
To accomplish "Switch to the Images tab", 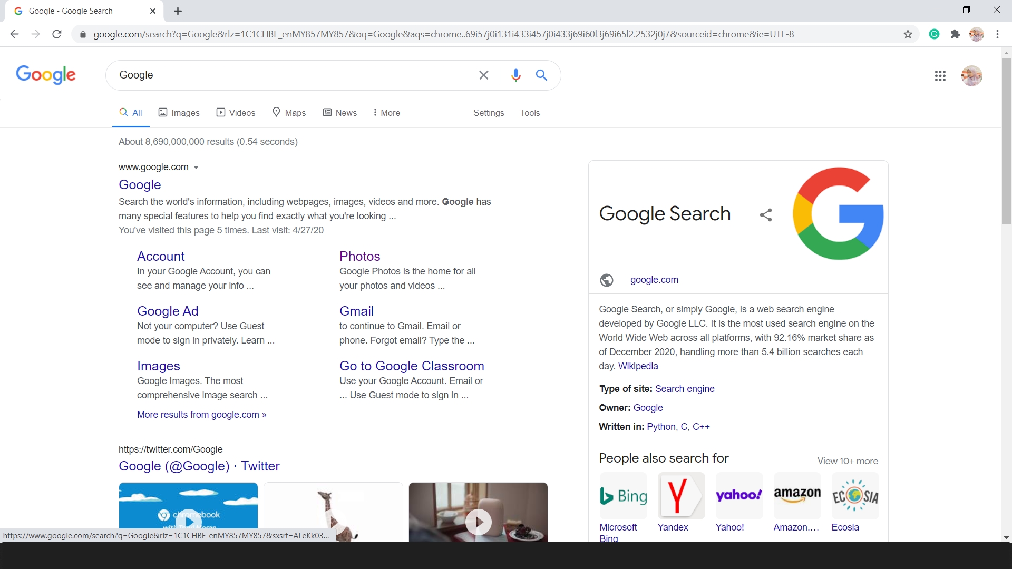I will click(179, 113).
